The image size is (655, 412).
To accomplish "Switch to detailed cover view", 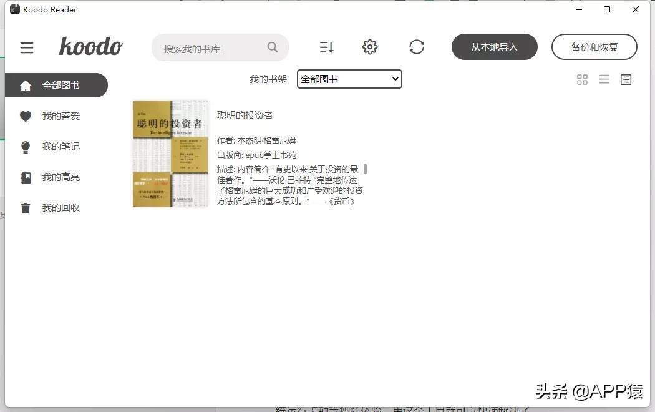I will (626, 79).
